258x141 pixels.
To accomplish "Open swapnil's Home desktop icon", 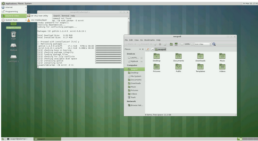I will point(13,25).
